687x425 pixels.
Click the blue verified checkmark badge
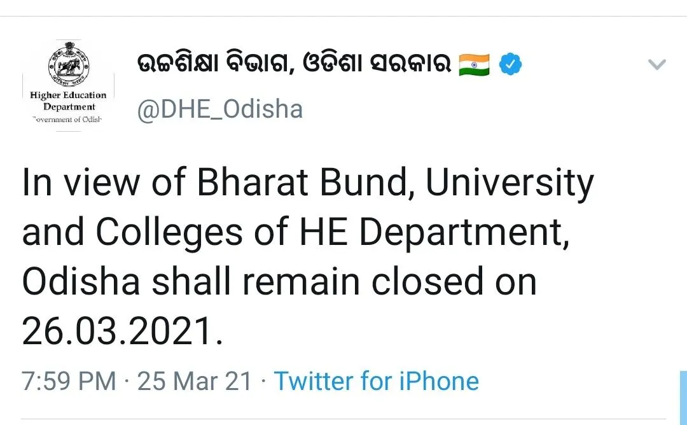click(510, 64)
